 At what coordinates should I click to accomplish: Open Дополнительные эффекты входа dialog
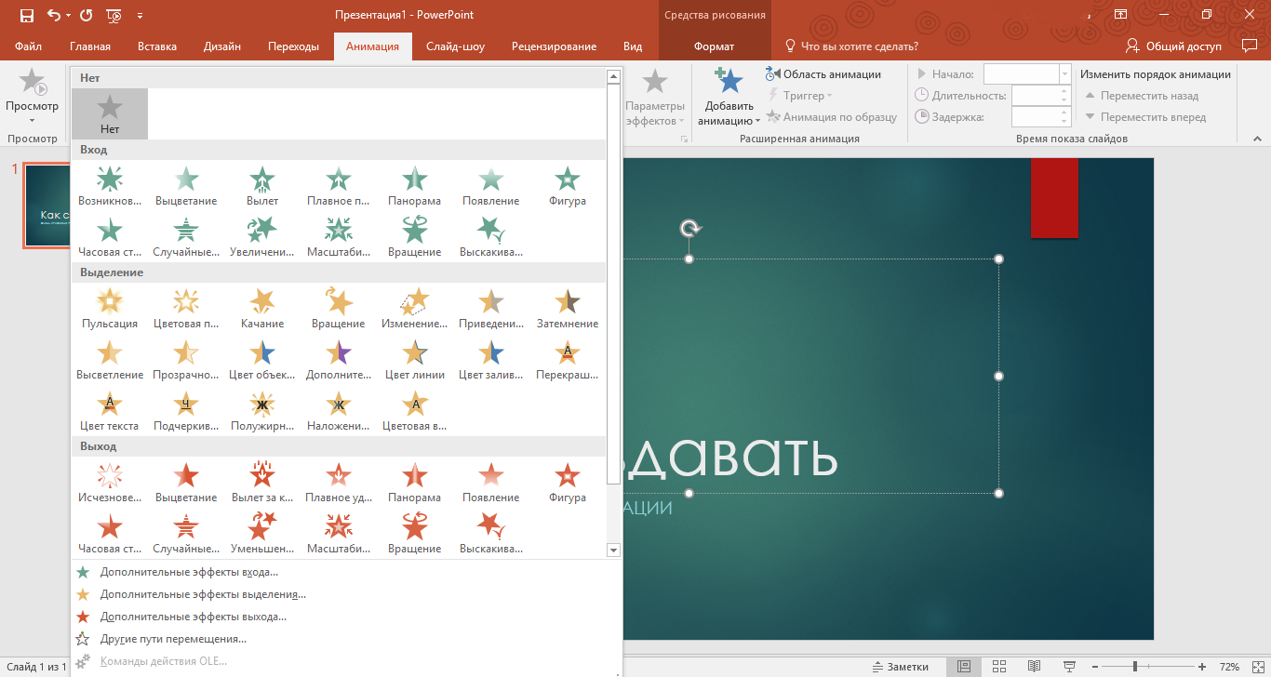click(189, 572)
